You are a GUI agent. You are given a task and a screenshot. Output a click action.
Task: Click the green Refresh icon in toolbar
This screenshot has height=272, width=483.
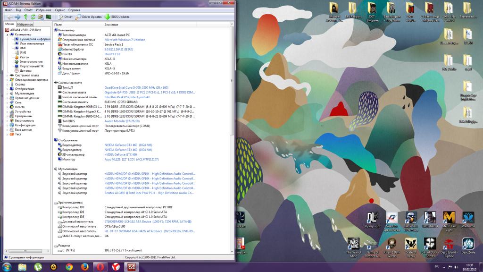[33, 17]
